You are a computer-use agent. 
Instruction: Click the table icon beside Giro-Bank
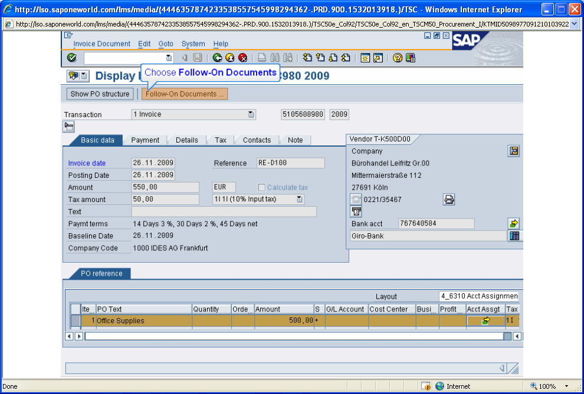pyautogui.click(x=514, y=236)
